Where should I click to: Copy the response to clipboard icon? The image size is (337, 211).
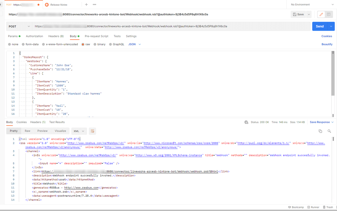coord(320,131)
